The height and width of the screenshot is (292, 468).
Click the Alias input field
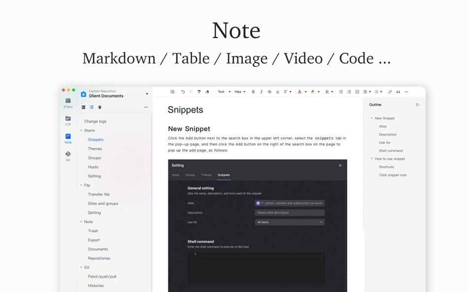(290, 203)
